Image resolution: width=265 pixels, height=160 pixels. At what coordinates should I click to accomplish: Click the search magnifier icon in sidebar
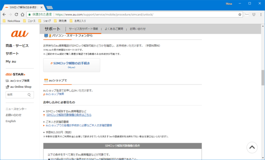[29, 95]
